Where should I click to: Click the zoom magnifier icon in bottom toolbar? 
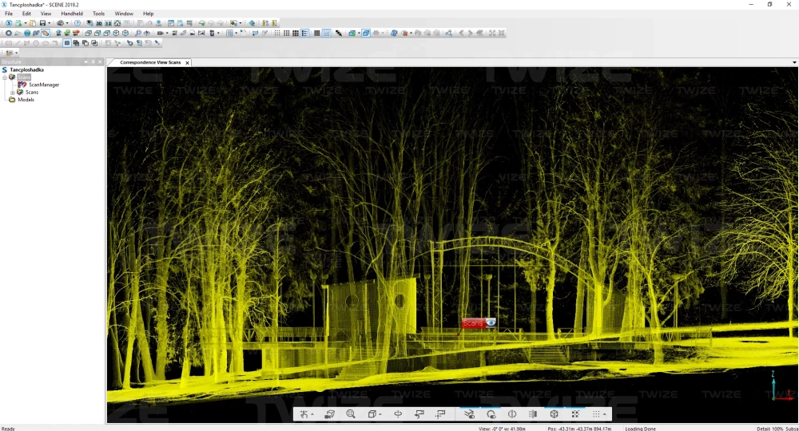click(351, 414)
